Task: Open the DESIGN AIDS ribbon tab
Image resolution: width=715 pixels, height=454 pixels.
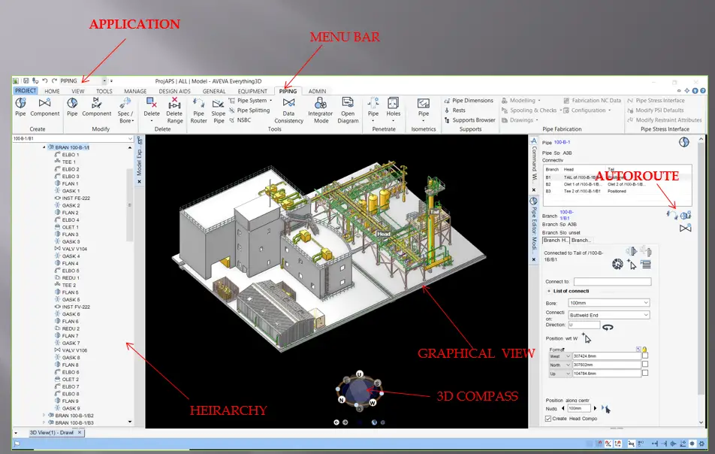Action: (174, 92)
